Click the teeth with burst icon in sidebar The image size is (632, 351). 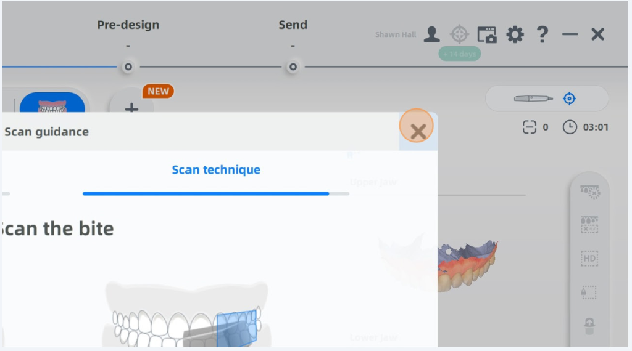click(589, 192)
